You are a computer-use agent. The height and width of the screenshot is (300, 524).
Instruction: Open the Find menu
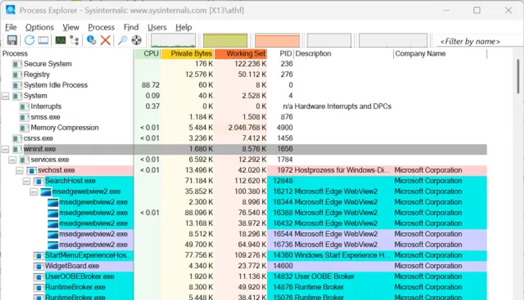click(x=131, y=27)
